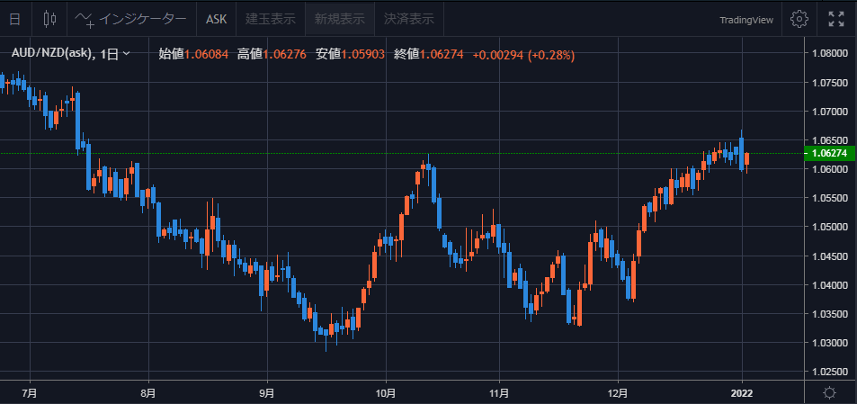
Task: Click the TradingView logo link
Action: (x=746, y=20)
